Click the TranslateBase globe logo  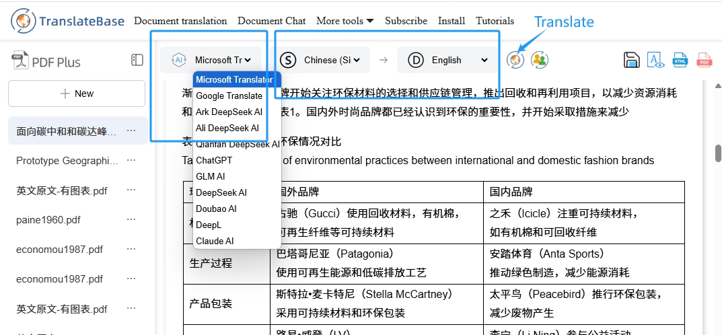tap(23, 21)
